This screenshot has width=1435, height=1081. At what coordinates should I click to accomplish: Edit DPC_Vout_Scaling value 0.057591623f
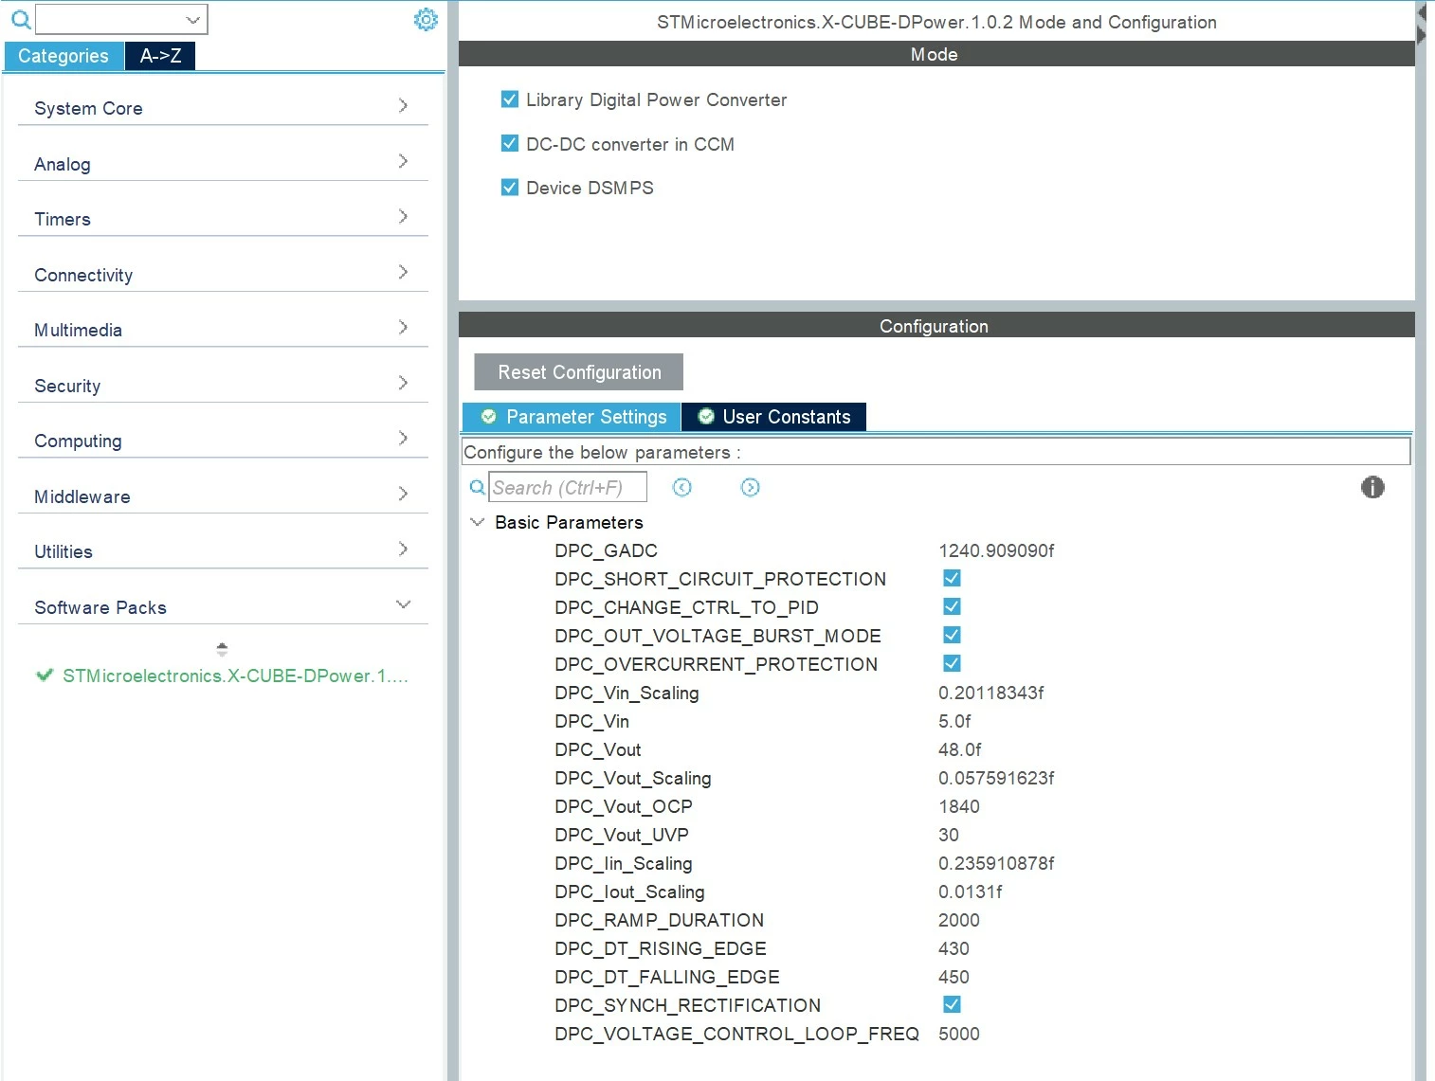(996, 778)
